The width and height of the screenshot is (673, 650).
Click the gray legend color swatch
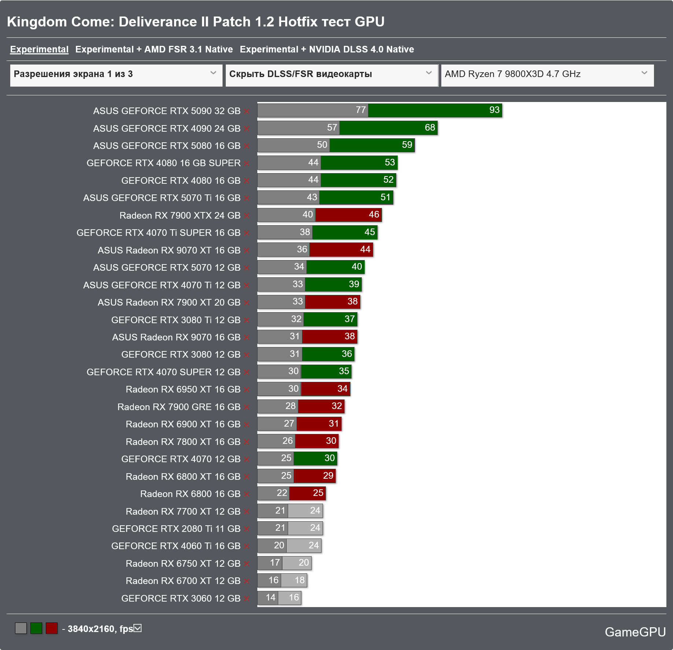coord(21,628)
